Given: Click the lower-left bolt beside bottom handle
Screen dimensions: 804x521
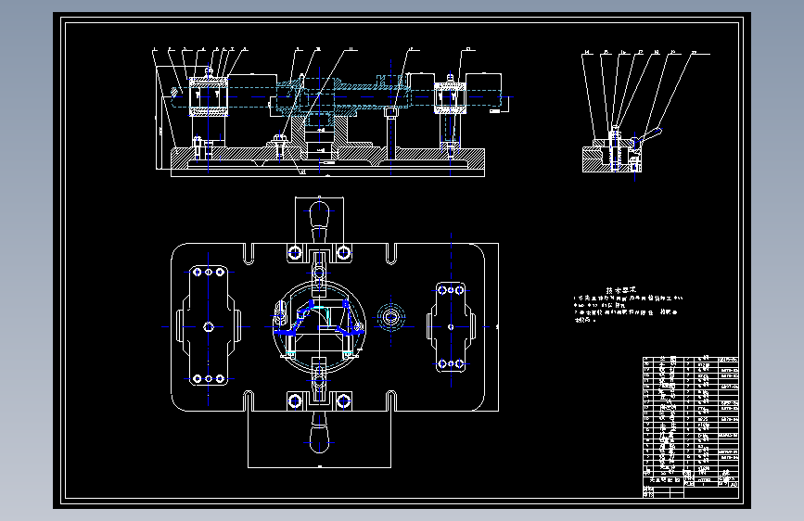Looking at the screenshot, I should pyautogui.click(x=295, y=401).
